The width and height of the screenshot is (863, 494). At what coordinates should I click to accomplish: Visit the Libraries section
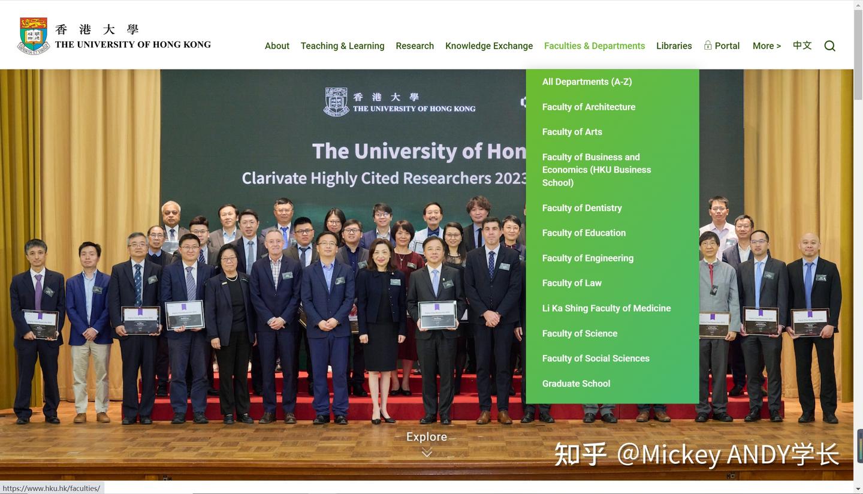point(674,46)
